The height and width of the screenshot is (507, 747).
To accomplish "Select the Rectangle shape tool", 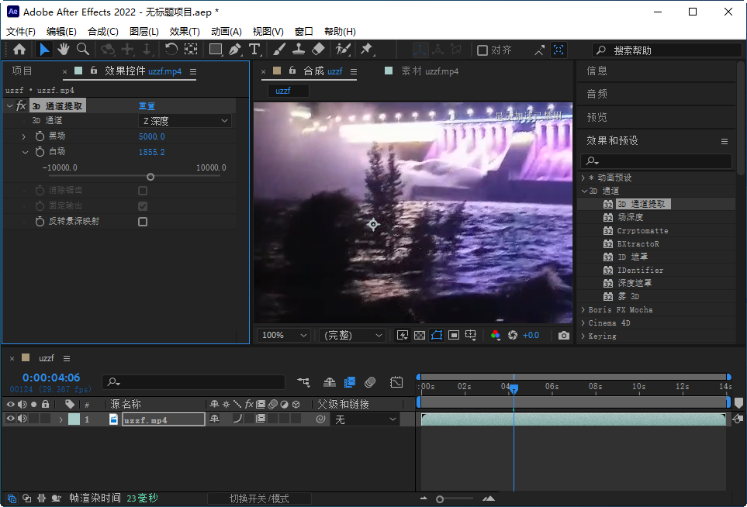I will 213,50.
